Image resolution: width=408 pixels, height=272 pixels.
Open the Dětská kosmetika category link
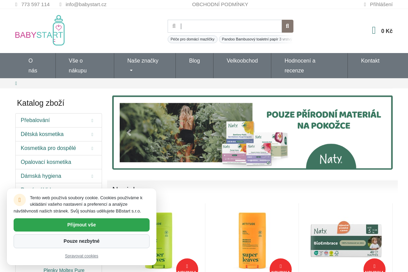[42, 134]
